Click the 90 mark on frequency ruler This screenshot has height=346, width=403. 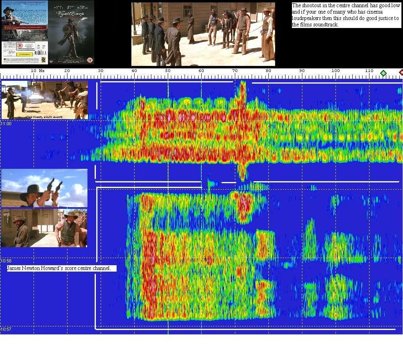click(302, 71)
